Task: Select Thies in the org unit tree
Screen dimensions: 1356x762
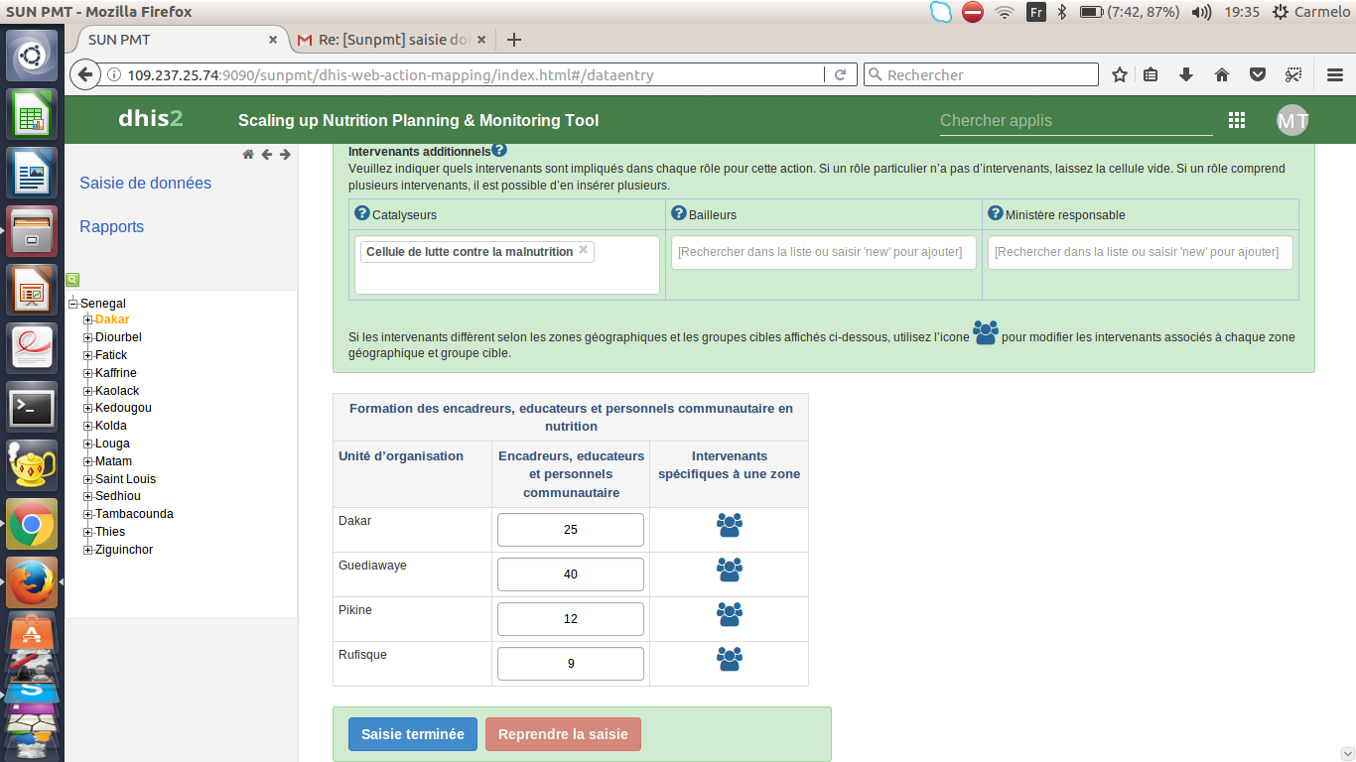Action: 110,532
